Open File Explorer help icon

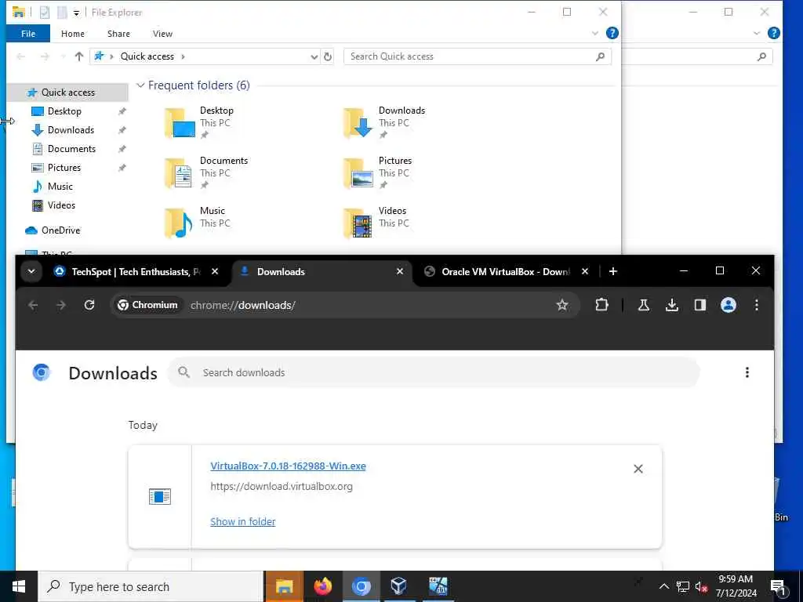[612, 33]
